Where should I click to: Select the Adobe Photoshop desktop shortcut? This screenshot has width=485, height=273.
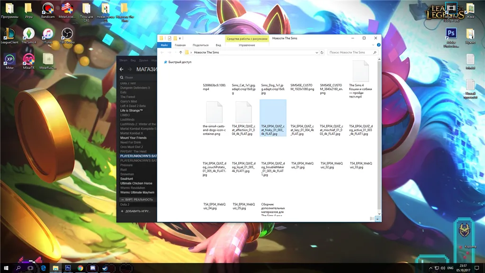coord(451,38)
